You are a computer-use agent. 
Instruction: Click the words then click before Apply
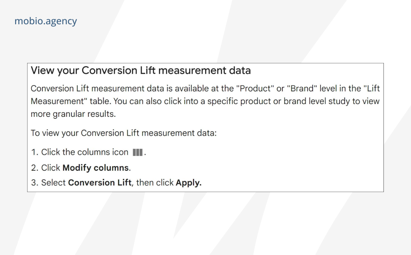(155, 183)
